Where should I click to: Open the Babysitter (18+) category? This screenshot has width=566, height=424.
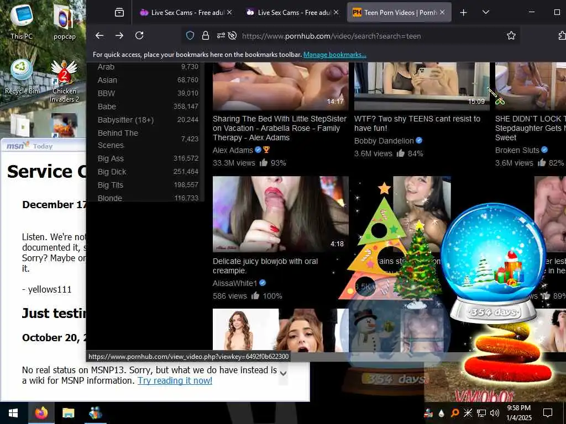pos(125,120)
